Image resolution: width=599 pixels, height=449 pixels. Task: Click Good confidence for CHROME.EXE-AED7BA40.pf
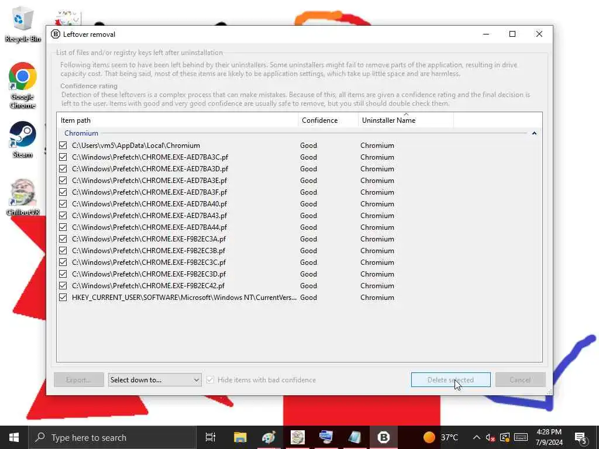(309, 204)
